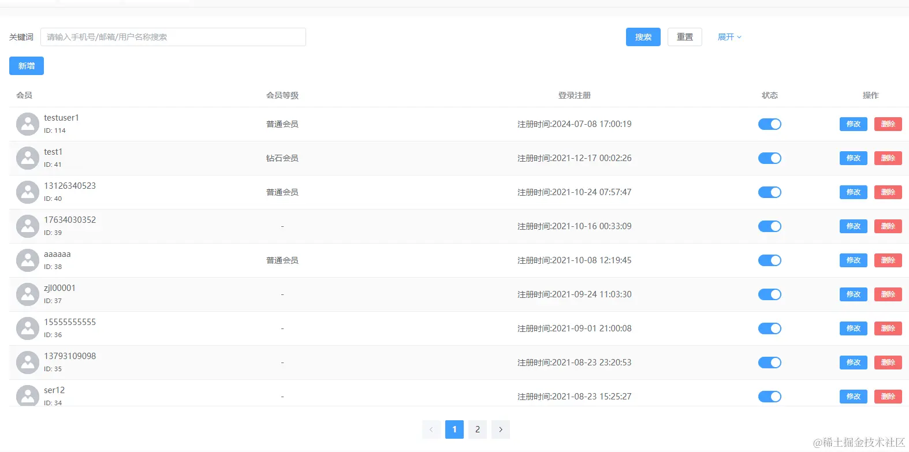909x452 pixels.
Task: Edit user 13793109098 with 修改
Action: (x=854, y=363)
